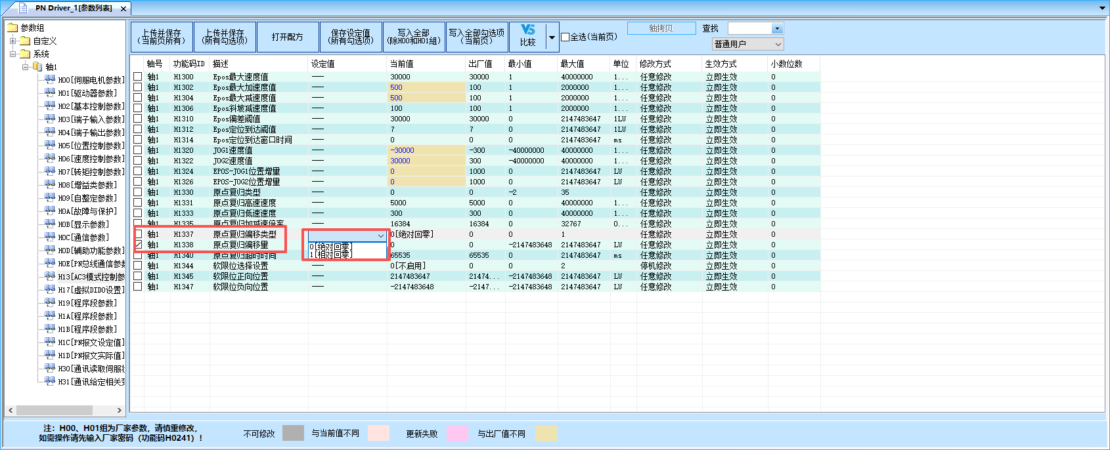The width and height of the screenshot is (1110, 450).
Task: Click the H04 端子输出参数 group icon
Action: pos(50,131)
